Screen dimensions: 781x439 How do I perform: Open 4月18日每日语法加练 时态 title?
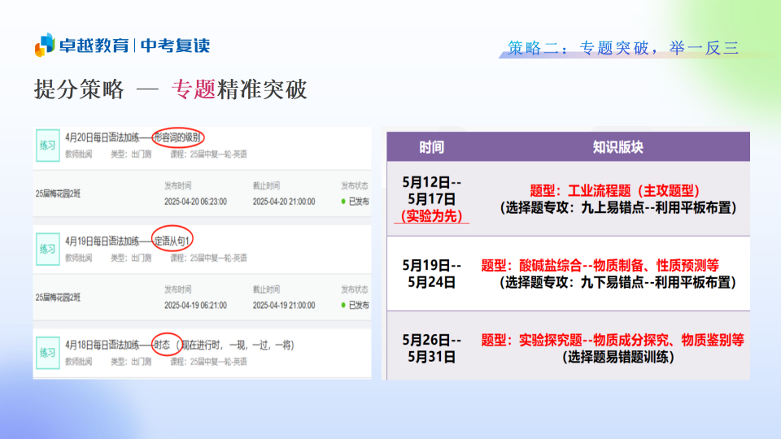(x=179, y=345)
